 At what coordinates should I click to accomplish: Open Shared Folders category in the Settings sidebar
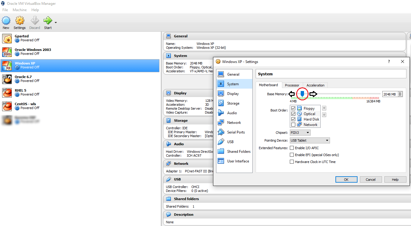point(235,151)
